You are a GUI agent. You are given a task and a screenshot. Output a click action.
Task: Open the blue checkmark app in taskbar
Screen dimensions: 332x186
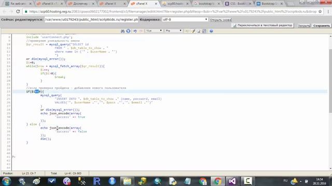[51, 181]
